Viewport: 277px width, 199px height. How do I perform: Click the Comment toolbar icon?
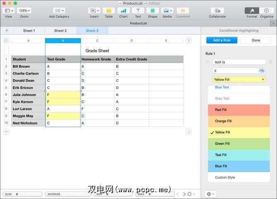tap(183, 11)
